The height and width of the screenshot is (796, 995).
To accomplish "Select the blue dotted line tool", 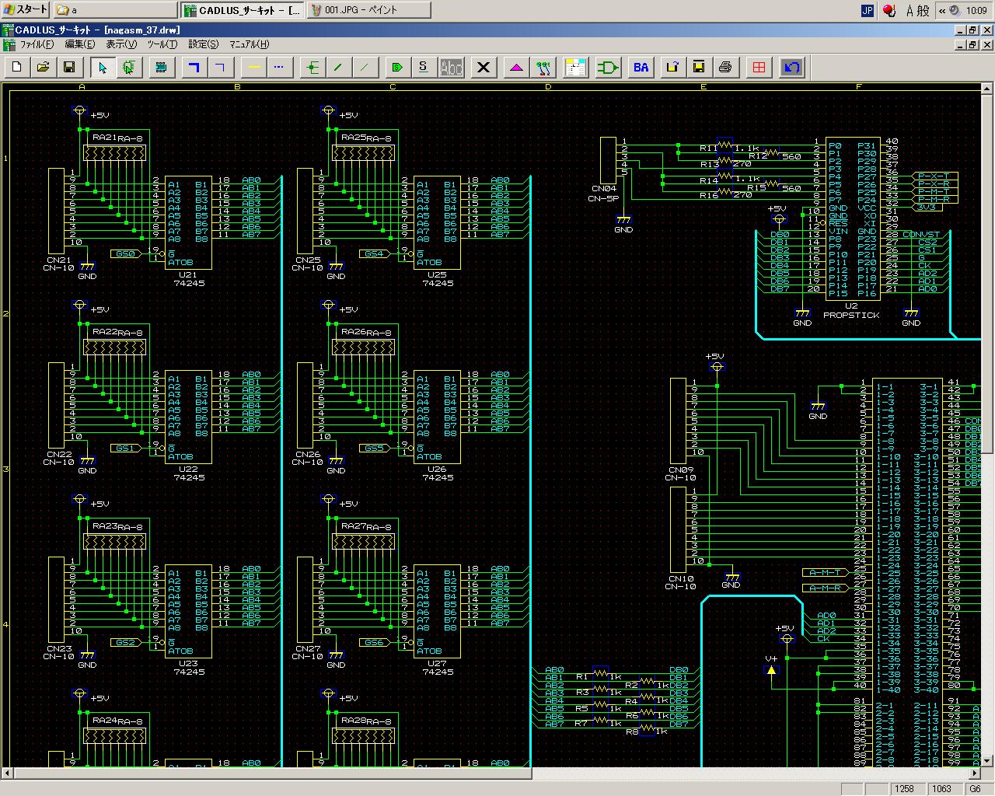I will coord(279,68).
